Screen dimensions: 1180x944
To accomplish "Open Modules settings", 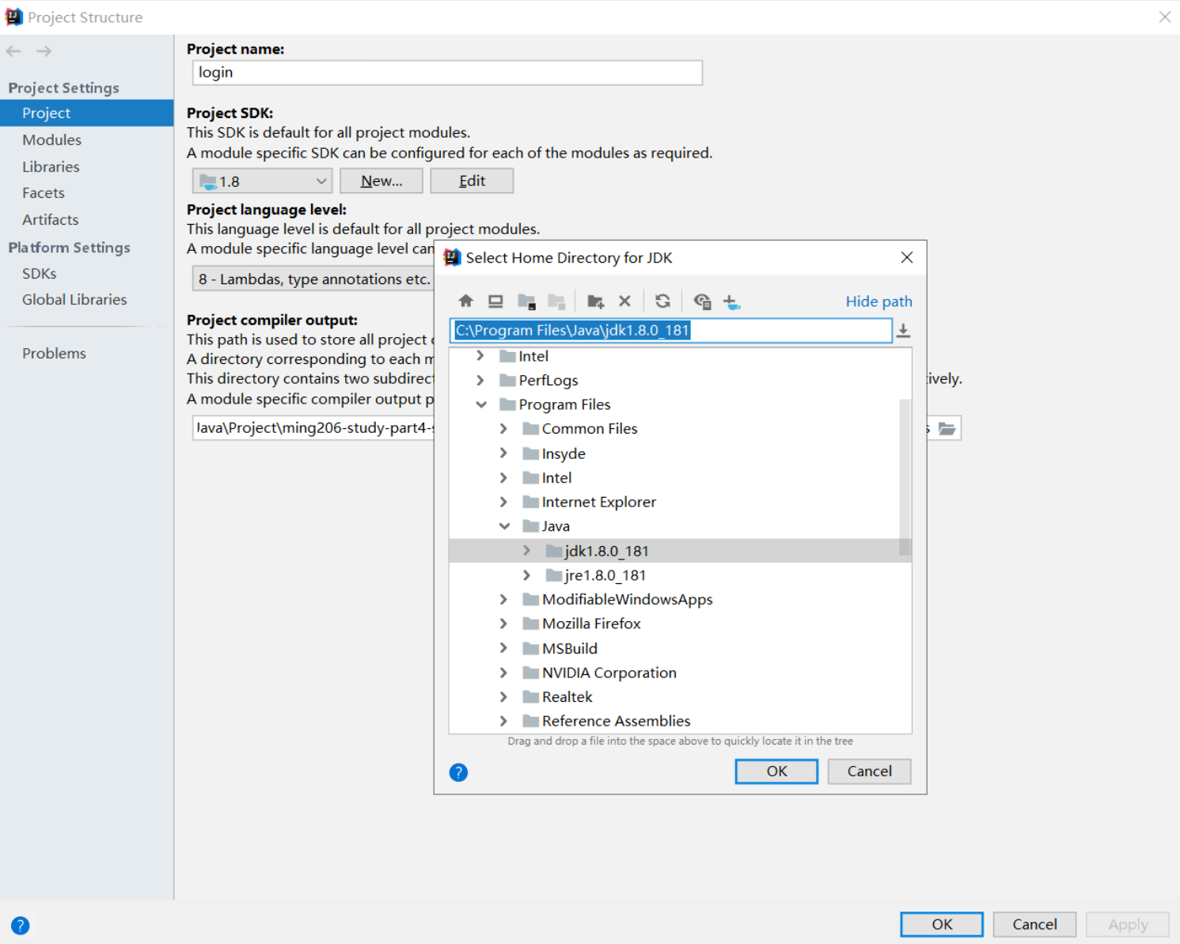I will point(51,140).
